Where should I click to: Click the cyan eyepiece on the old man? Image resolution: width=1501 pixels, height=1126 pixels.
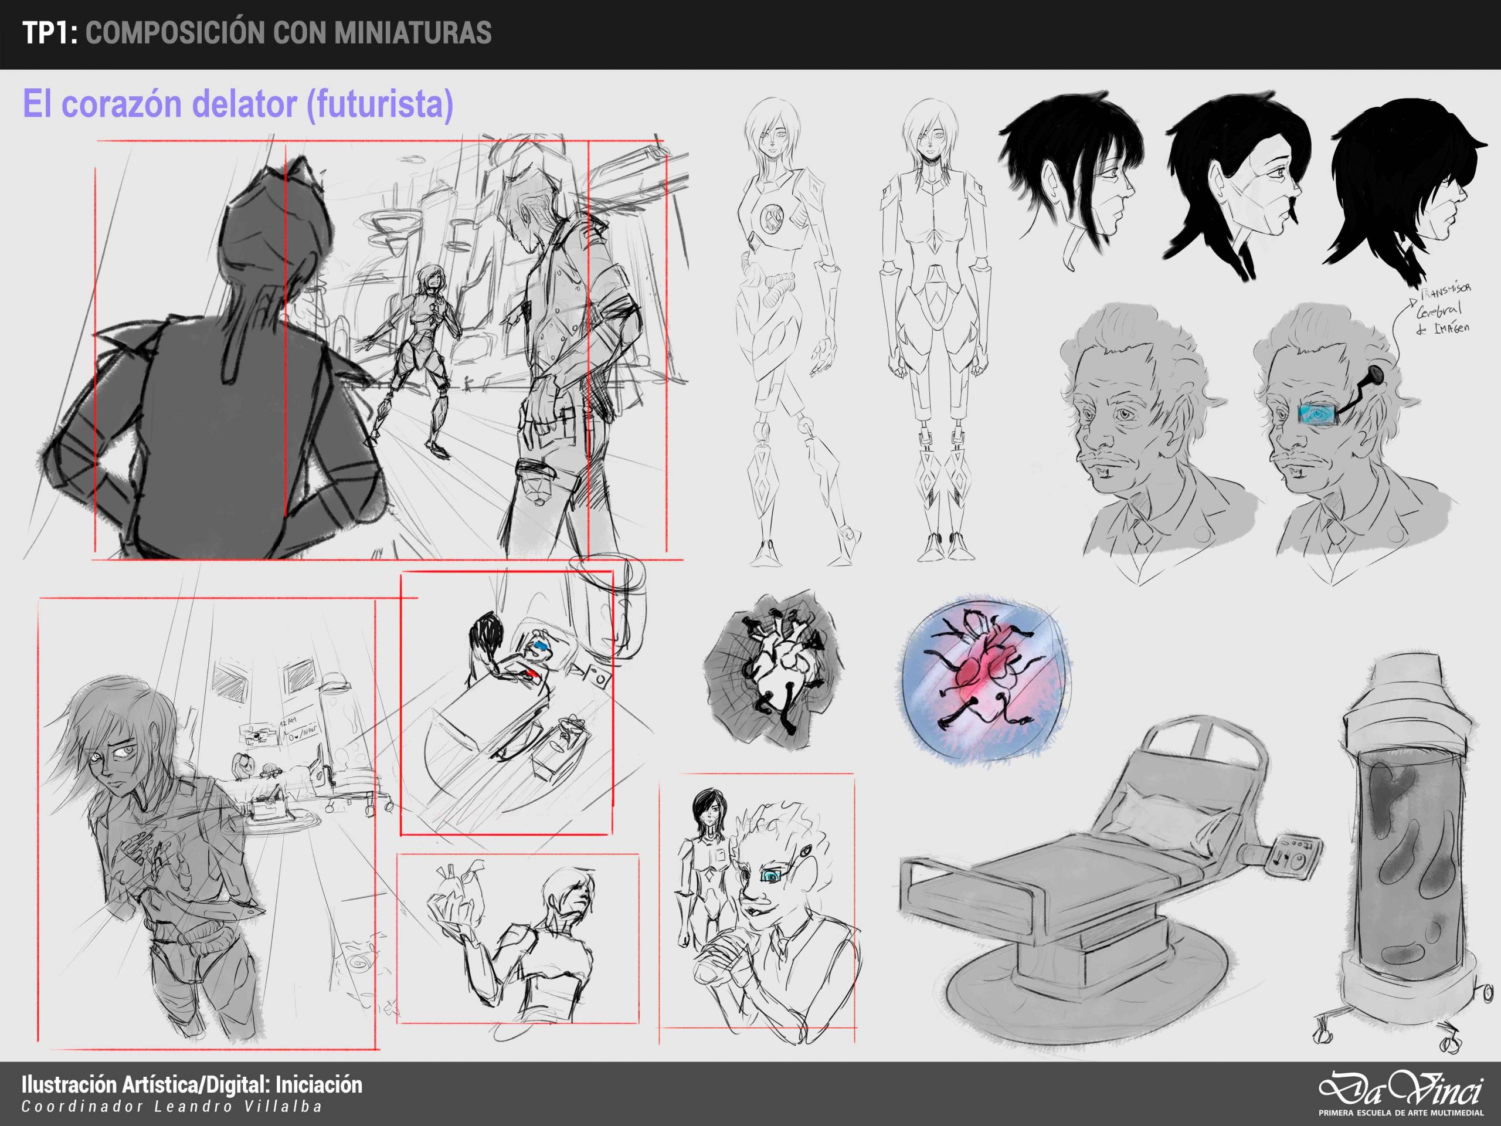[1318, 413]
